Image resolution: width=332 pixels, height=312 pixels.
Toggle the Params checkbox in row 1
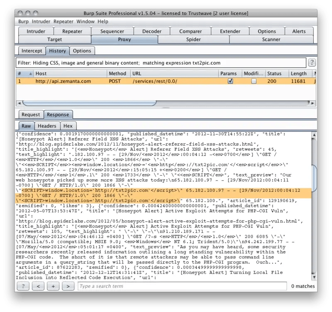click(230, 81)
